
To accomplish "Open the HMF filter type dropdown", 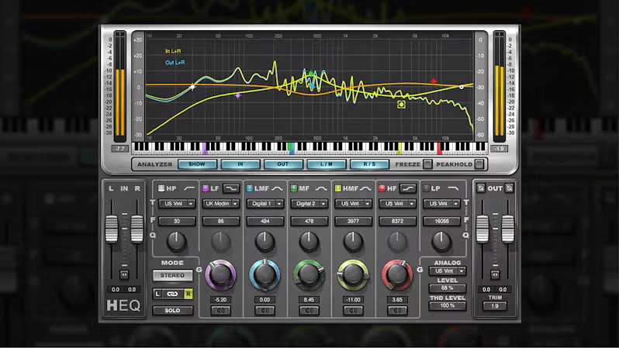I will [353, 204].
